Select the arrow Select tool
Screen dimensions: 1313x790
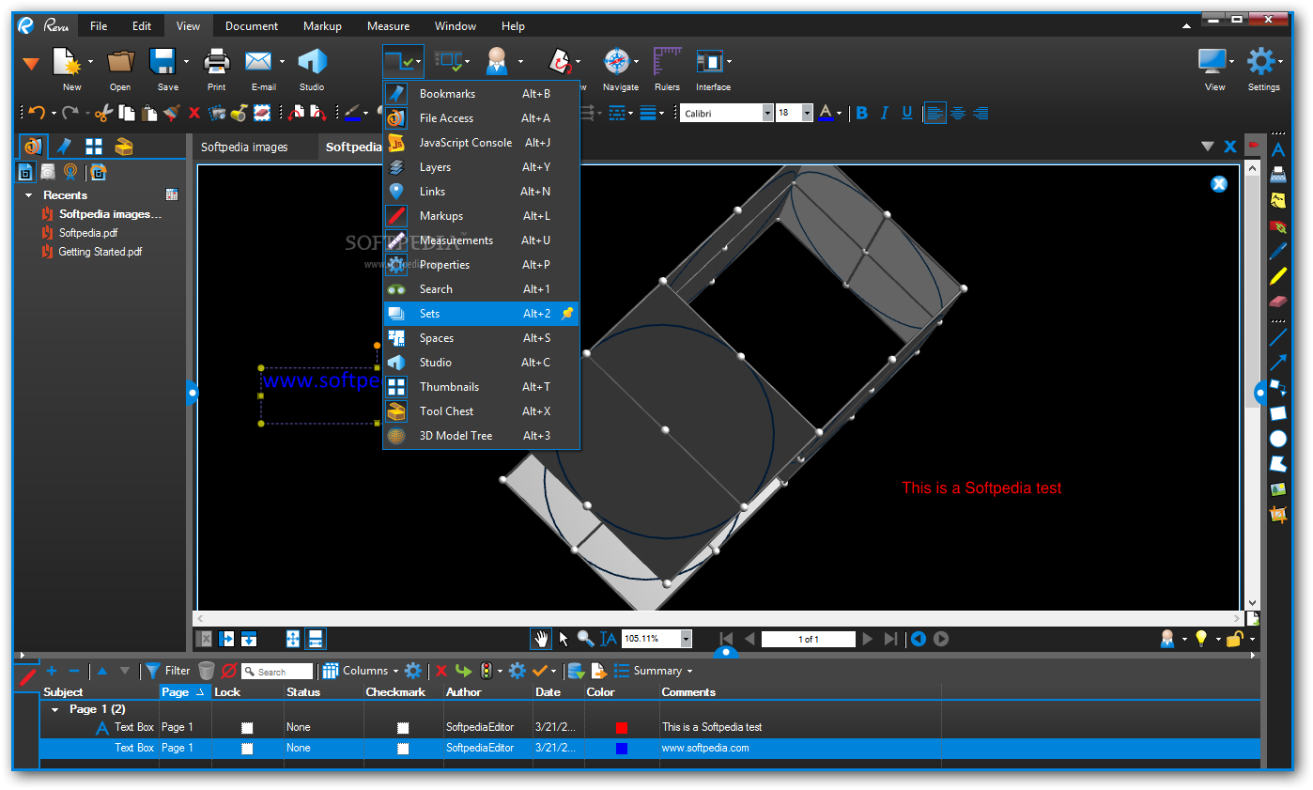(x=564, y=639)
